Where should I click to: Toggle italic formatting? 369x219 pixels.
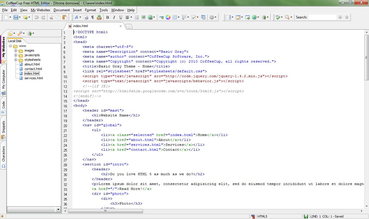point(114,17)
